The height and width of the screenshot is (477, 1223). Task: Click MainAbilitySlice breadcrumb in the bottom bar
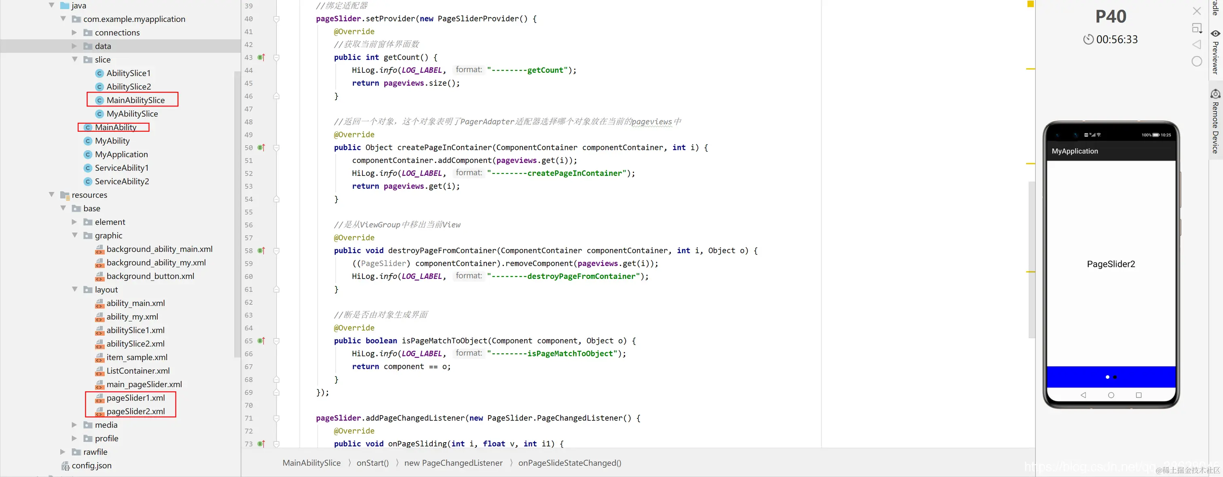pos(311,463)
